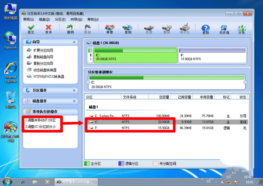Click the 重做 (redo) toolbar icon
Viewport: 263px width, 186px height.
tap(88, 29)
